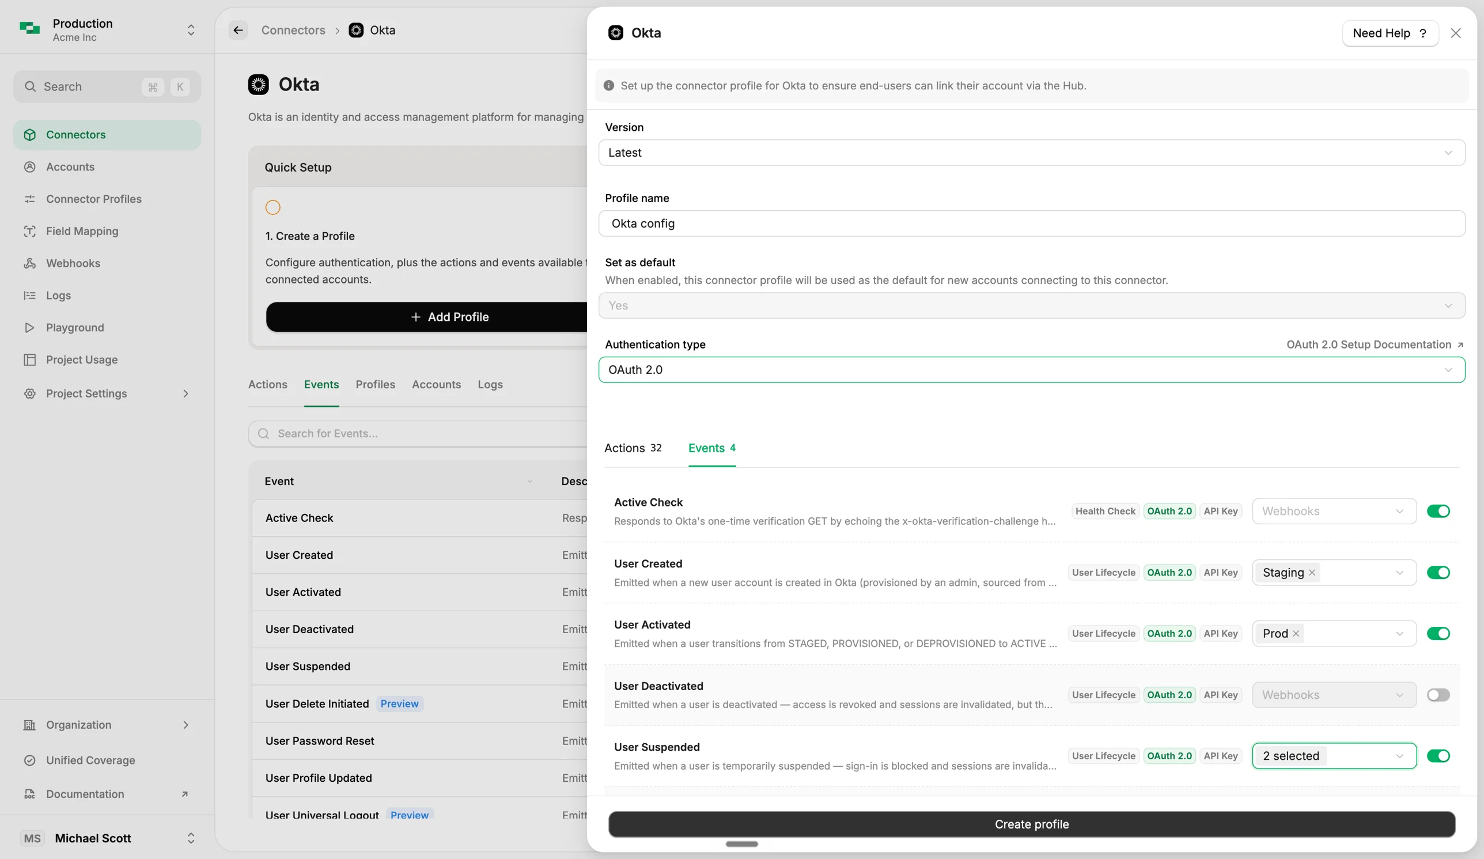Open the Actions tab on Okta page
The width and height of the screenshot is (1484, 859).
267,384
